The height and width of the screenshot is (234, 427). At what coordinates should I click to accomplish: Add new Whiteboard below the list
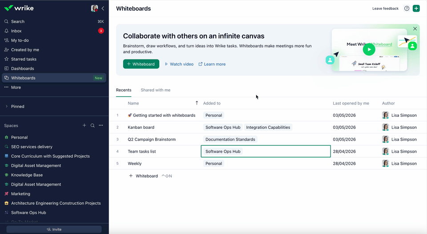point(143,176)
